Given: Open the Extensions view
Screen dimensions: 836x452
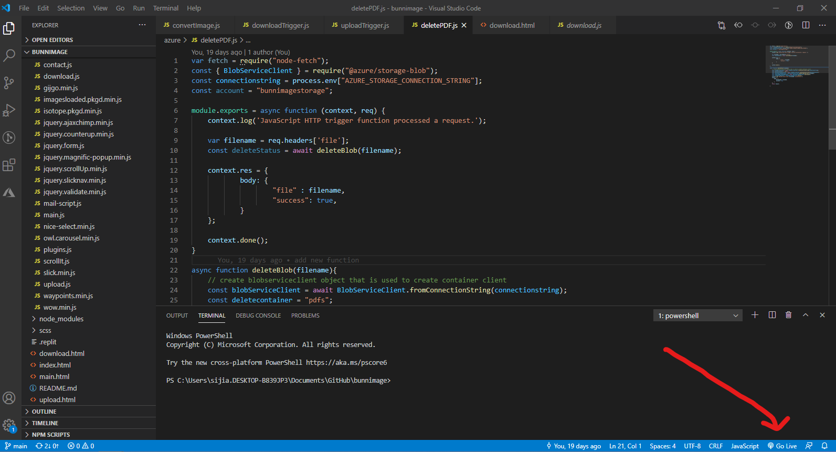Looking at the screenshot, I should [9, 165].
